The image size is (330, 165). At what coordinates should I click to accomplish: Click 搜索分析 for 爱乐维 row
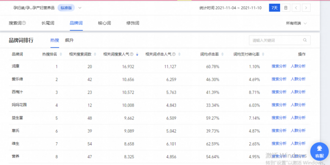coord(279,79)
